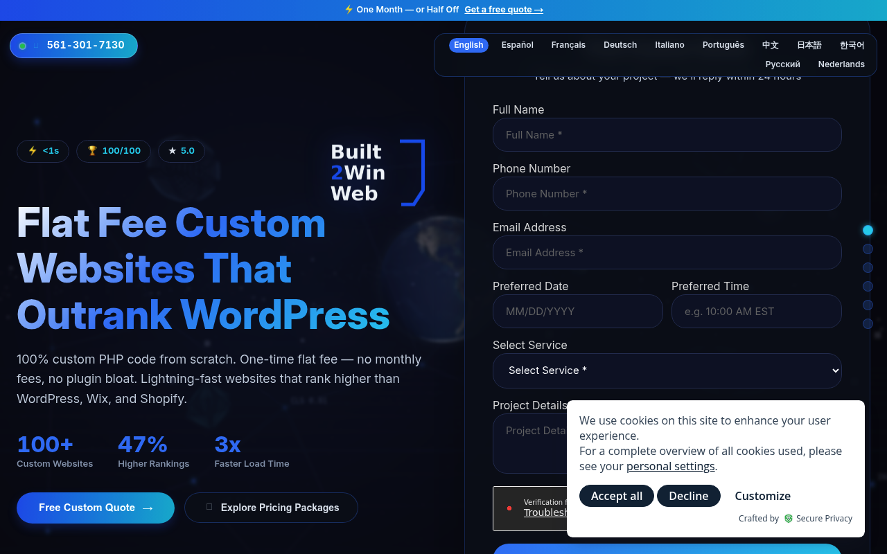This screenshot has width=887, height=554.
Task: Switch language to Español
Action: pyautogui.click(x=518, y=45)
